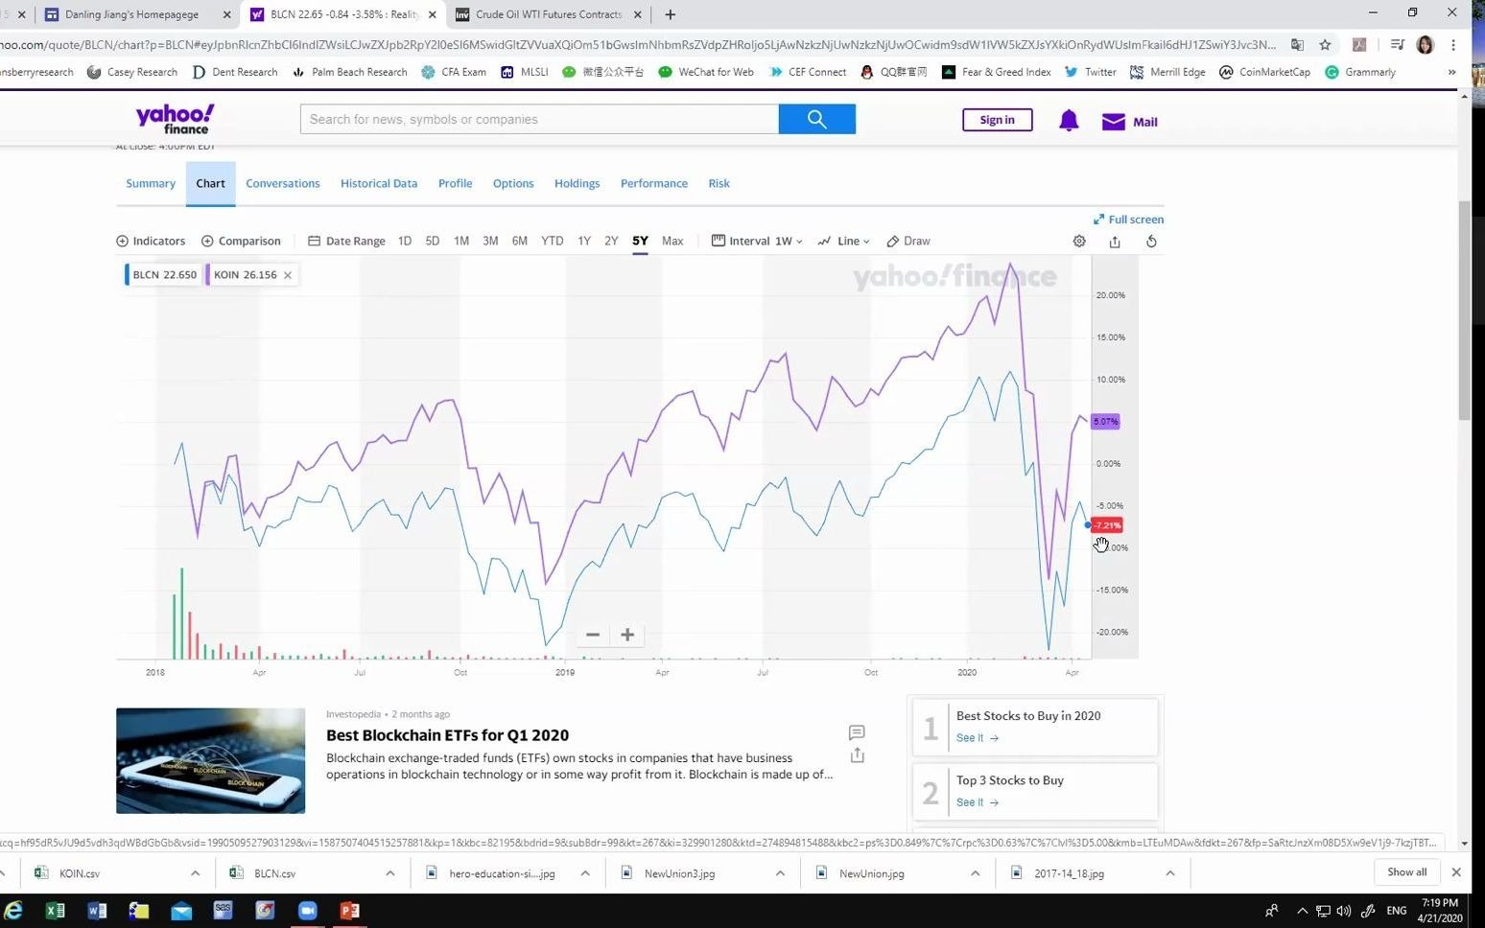Bookmark this page with the star icon

tap(1325, 44)
